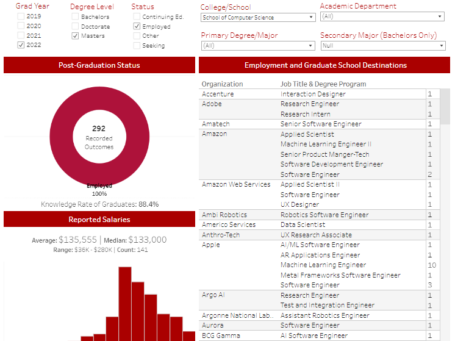Uncheck the Employed status checkbox
The height and width of the screenshot is (341, 455).
(x=137, y=26)
